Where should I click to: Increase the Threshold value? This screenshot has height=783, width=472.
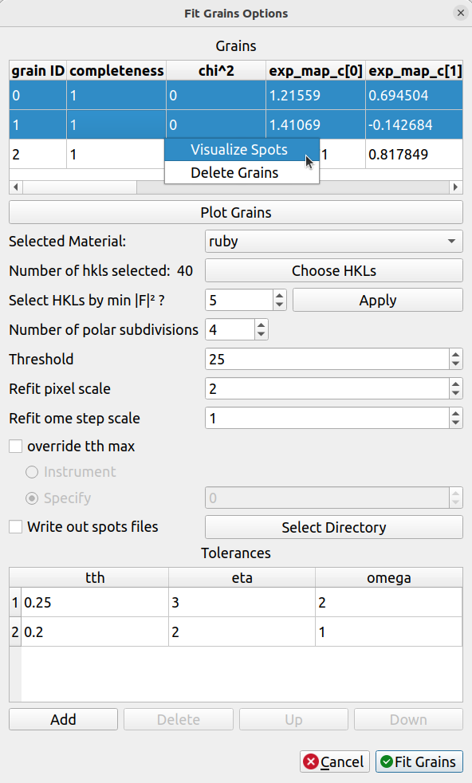(x=455, y=354)
